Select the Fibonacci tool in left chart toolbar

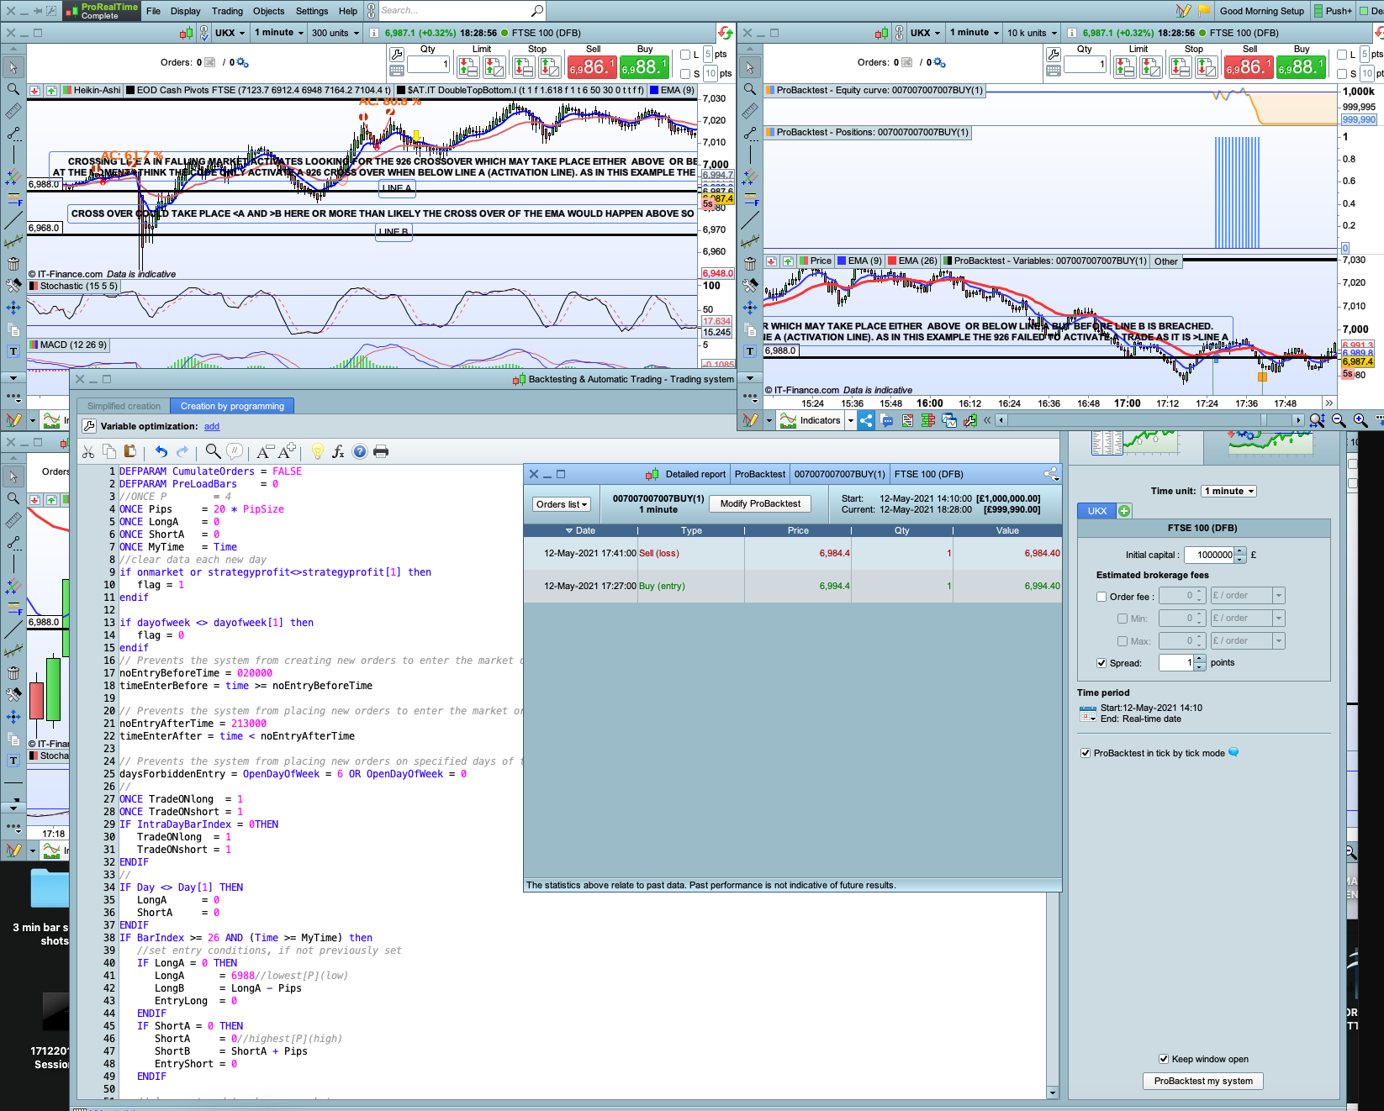coord(13,199)
